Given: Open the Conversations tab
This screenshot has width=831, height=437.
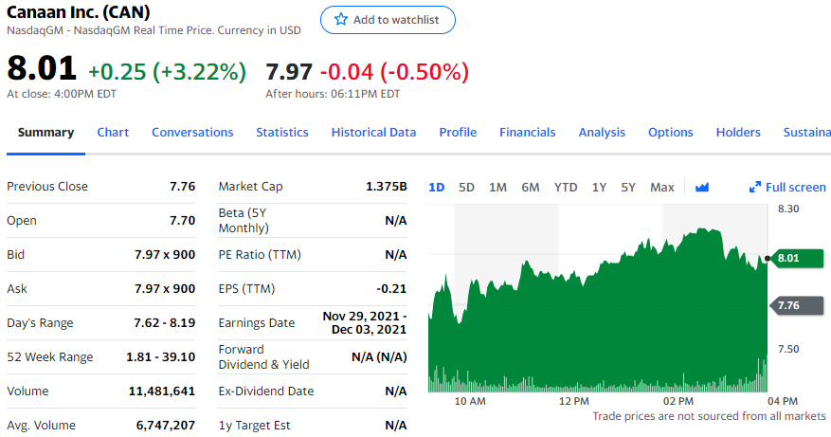Looking at the screenshot, I should [x=192, y=133].
